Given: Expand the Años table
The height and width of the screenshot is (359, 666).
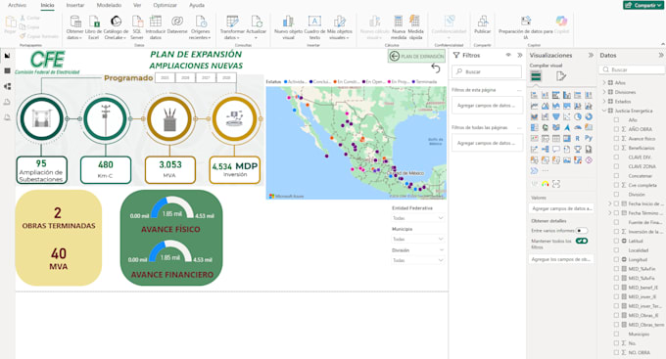Looking at the screenshot, I should (x=604, y=83).
